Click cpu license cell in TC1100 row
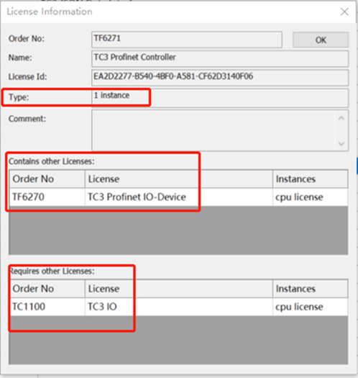The width and height of the screenshot is (358, 378). pyautogui.click(x=311, y=307)
